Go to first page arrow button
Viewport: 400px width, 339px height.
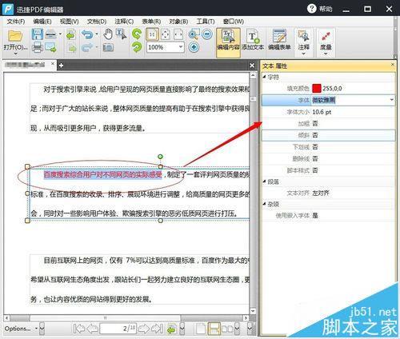click(x=79, y=329)
